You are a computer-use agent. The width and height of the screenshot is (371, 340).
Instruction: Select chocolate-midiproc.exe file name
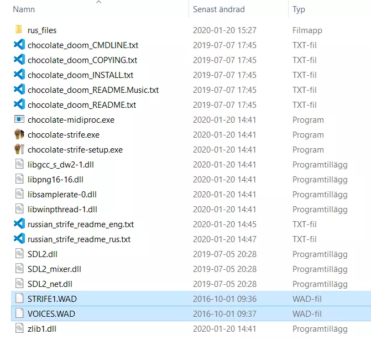(71, 120)
